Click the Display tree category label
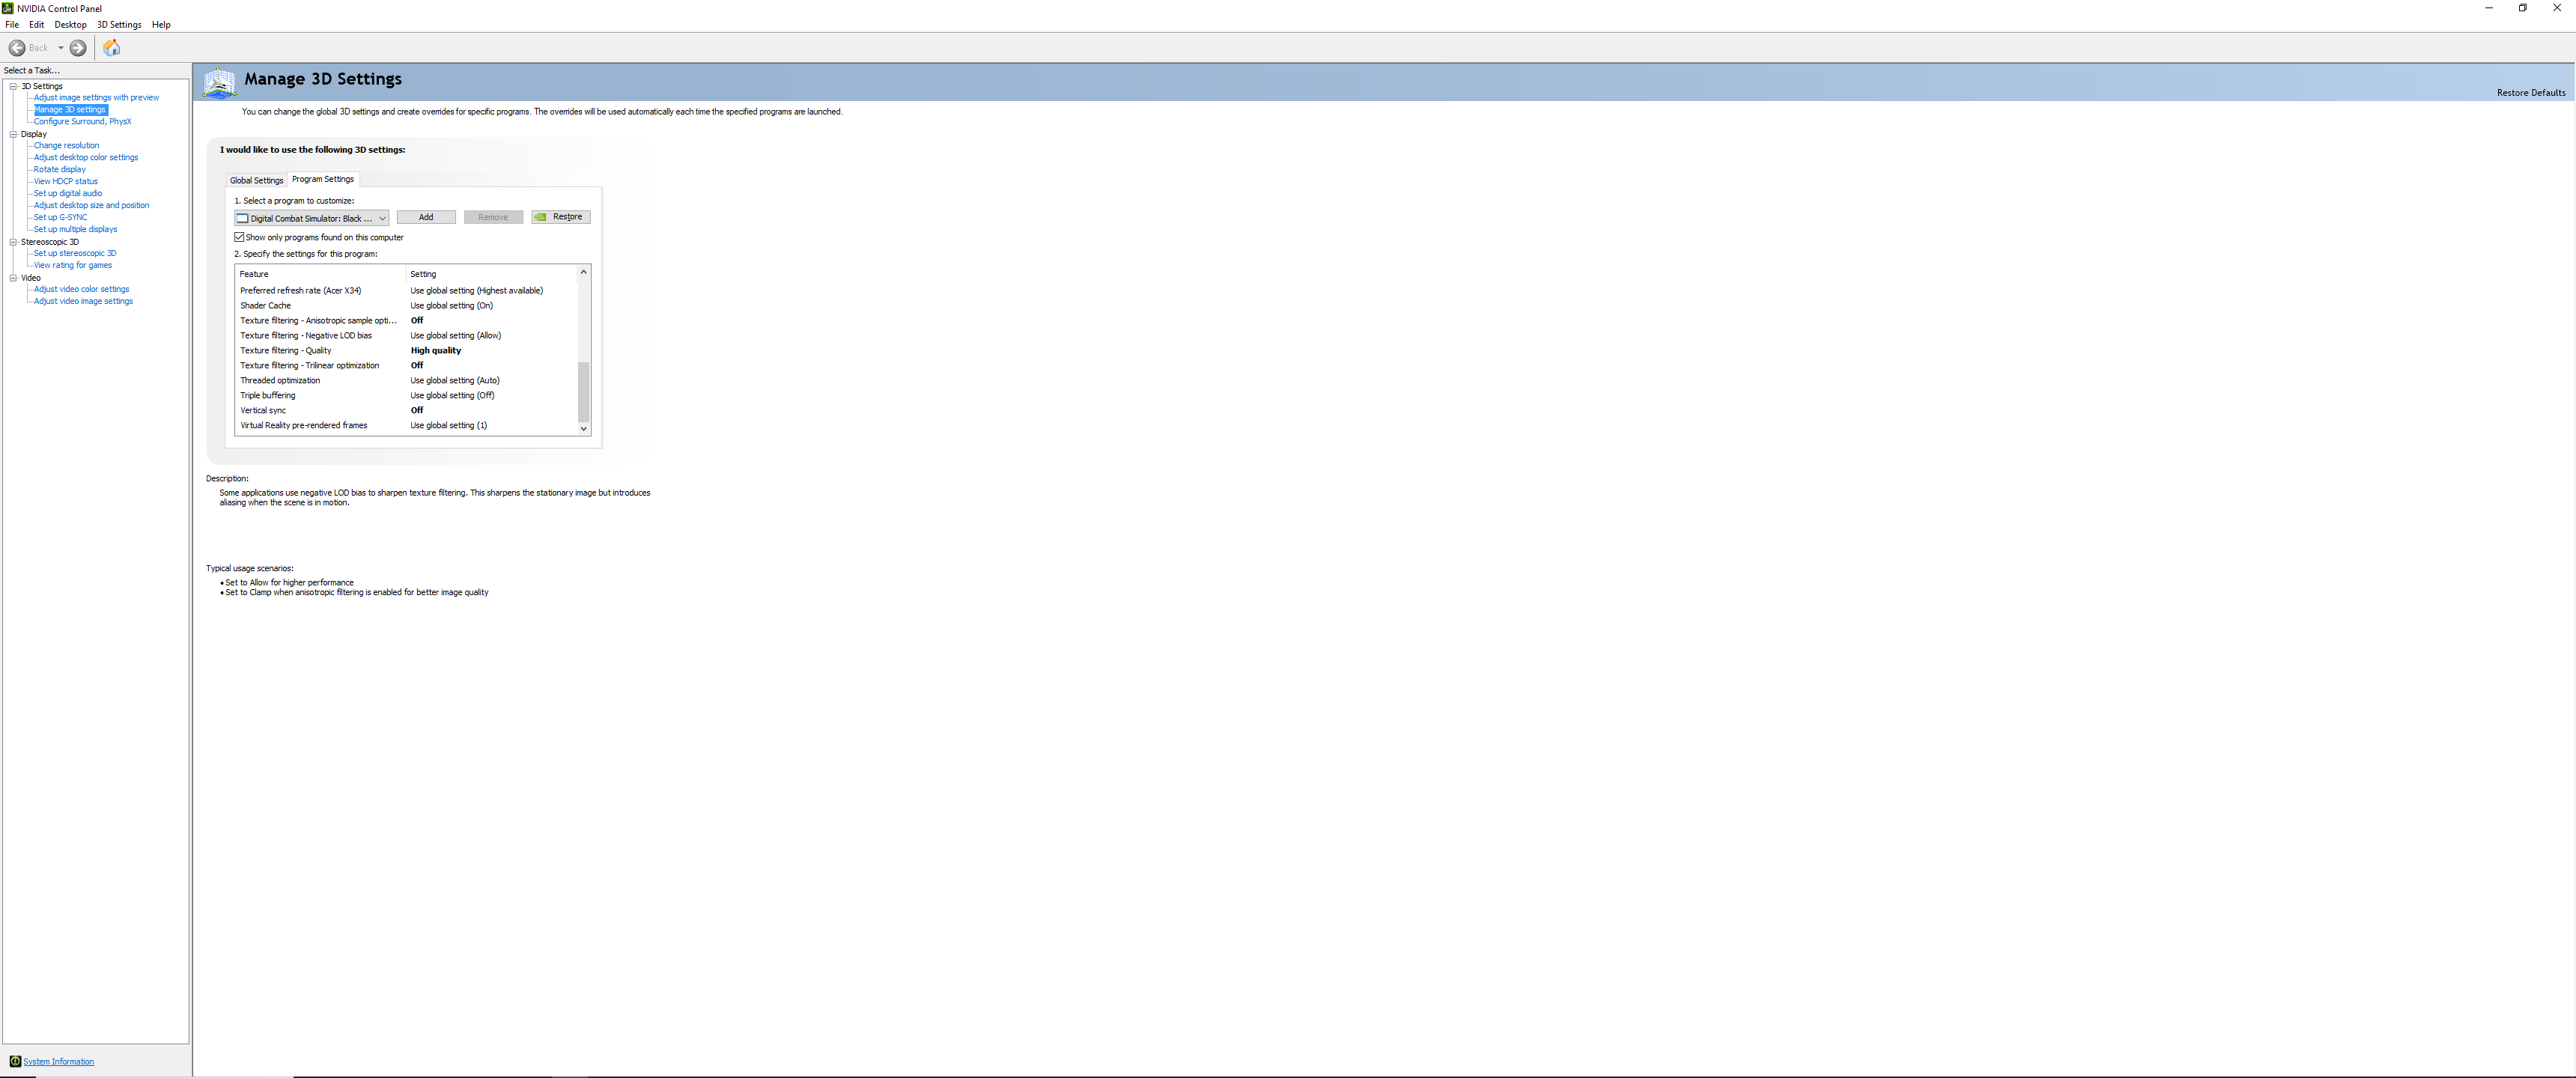Screen dimensions: 2576x1078 [34, 134]
